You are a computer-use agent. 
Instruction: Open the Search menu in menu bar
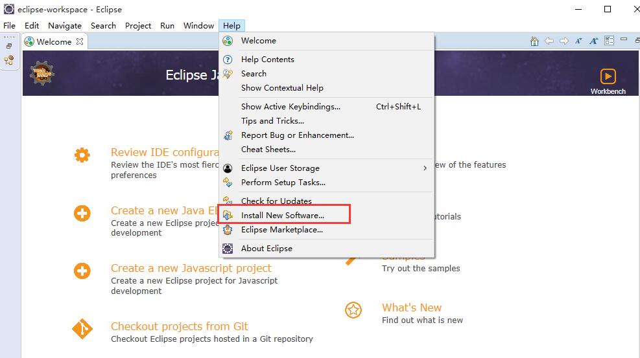(x=103, y=26)
